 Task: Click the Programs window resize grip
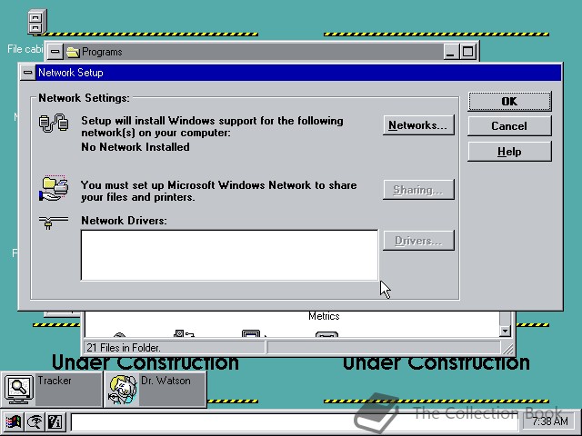pyautogui.click(x=507, y=348)
